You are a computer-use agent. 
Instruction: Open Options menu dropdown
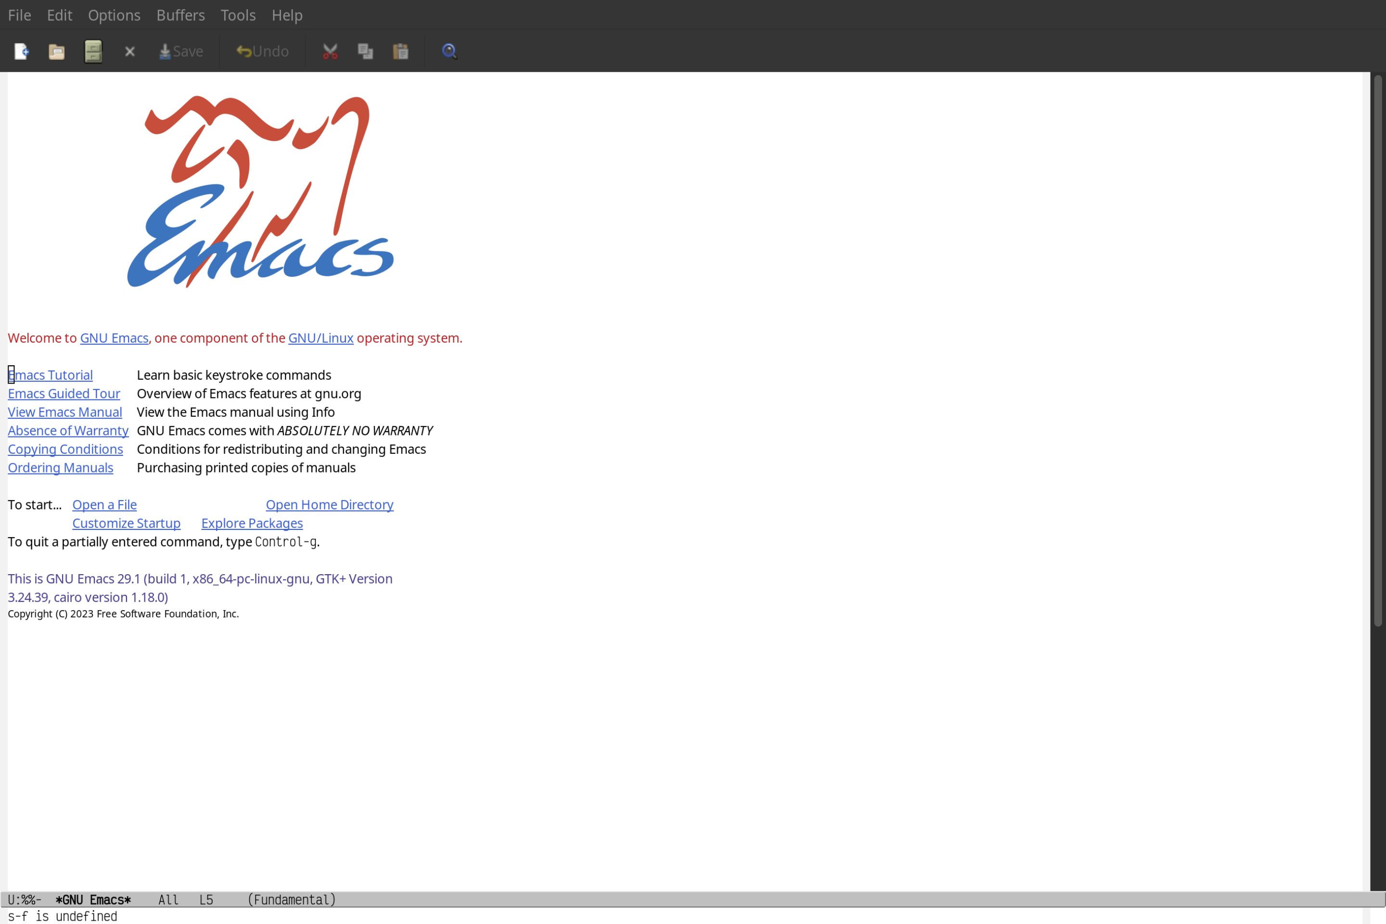[114, 14]
